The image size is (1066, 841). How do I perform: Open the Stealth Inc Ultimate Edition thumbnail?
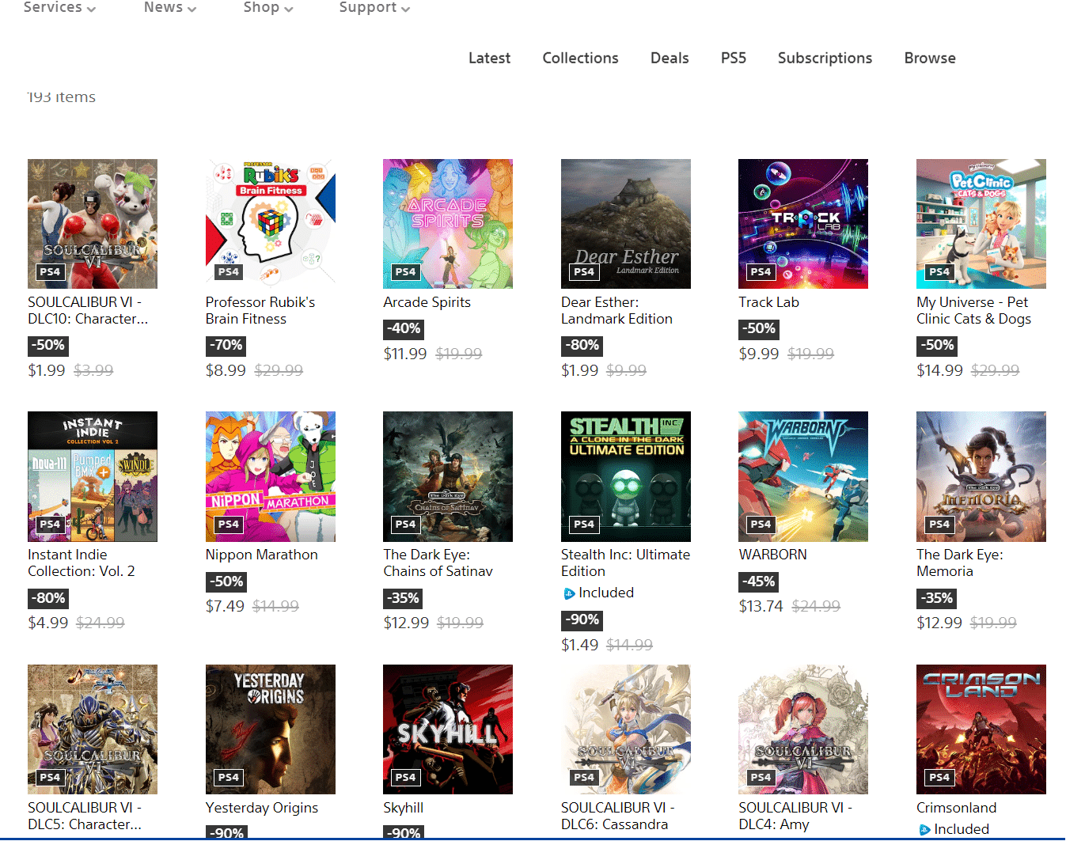coord(625,476)
